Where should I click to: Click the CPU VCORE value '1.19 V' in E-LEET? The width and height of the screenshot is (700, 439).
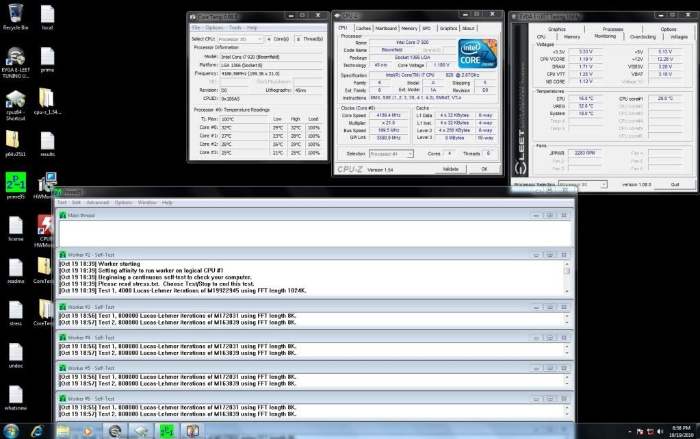click(x=585, y=59)
